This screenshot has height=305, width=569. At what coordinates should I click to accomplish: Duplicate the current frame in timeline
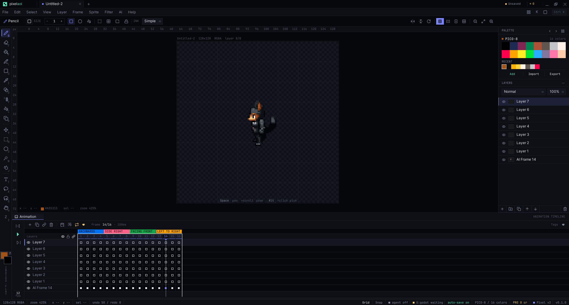click(x=37, y=225)
